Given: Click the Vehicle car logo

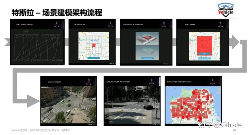Looking at the screenshot, I should point(225,10).
